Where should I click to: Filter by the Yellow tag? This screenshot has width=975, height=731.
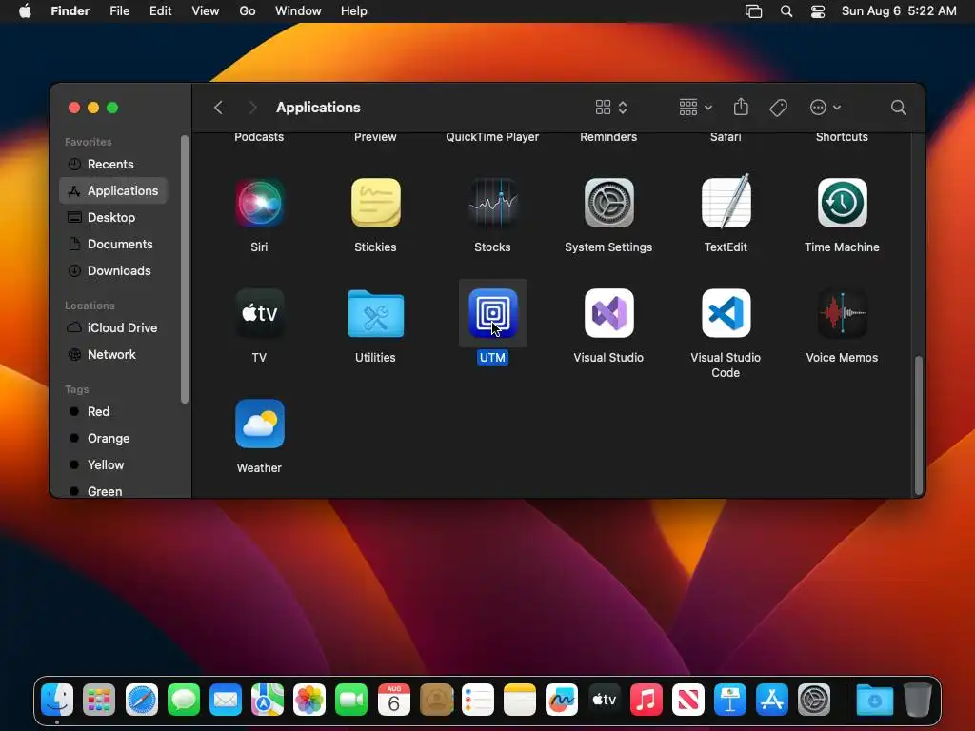[113, 464]
